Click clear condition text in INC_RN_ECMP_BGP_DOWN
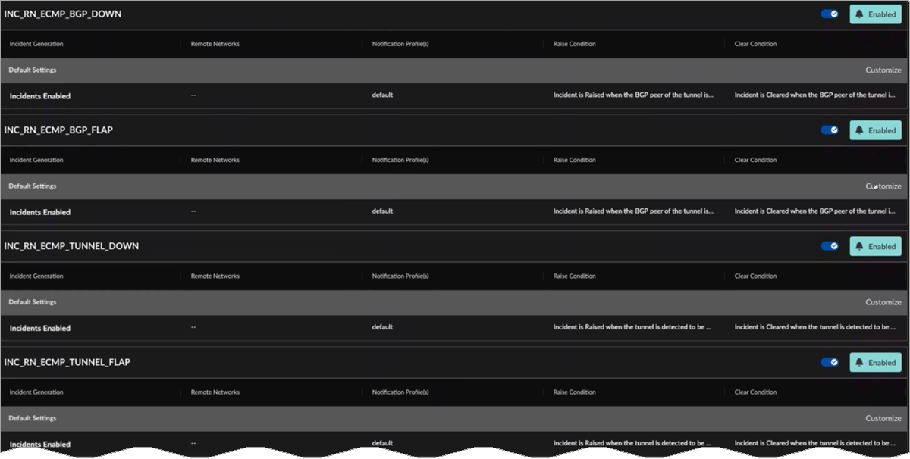Screen dimensions: 910x459 [816, 95]
